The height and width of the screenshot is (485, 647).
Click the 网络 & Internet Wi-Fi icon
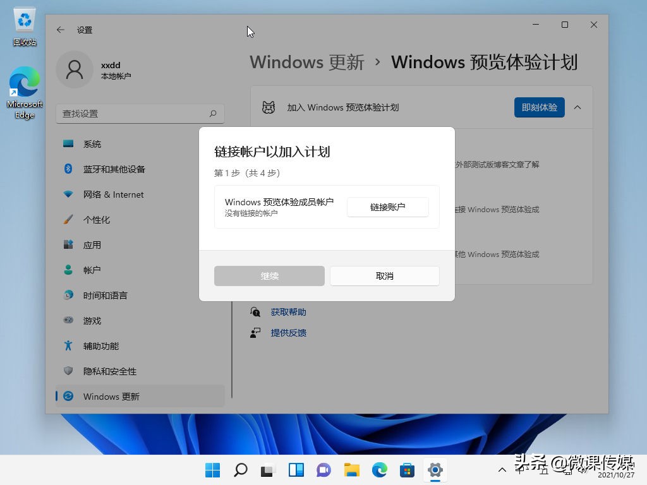(68, 195)
